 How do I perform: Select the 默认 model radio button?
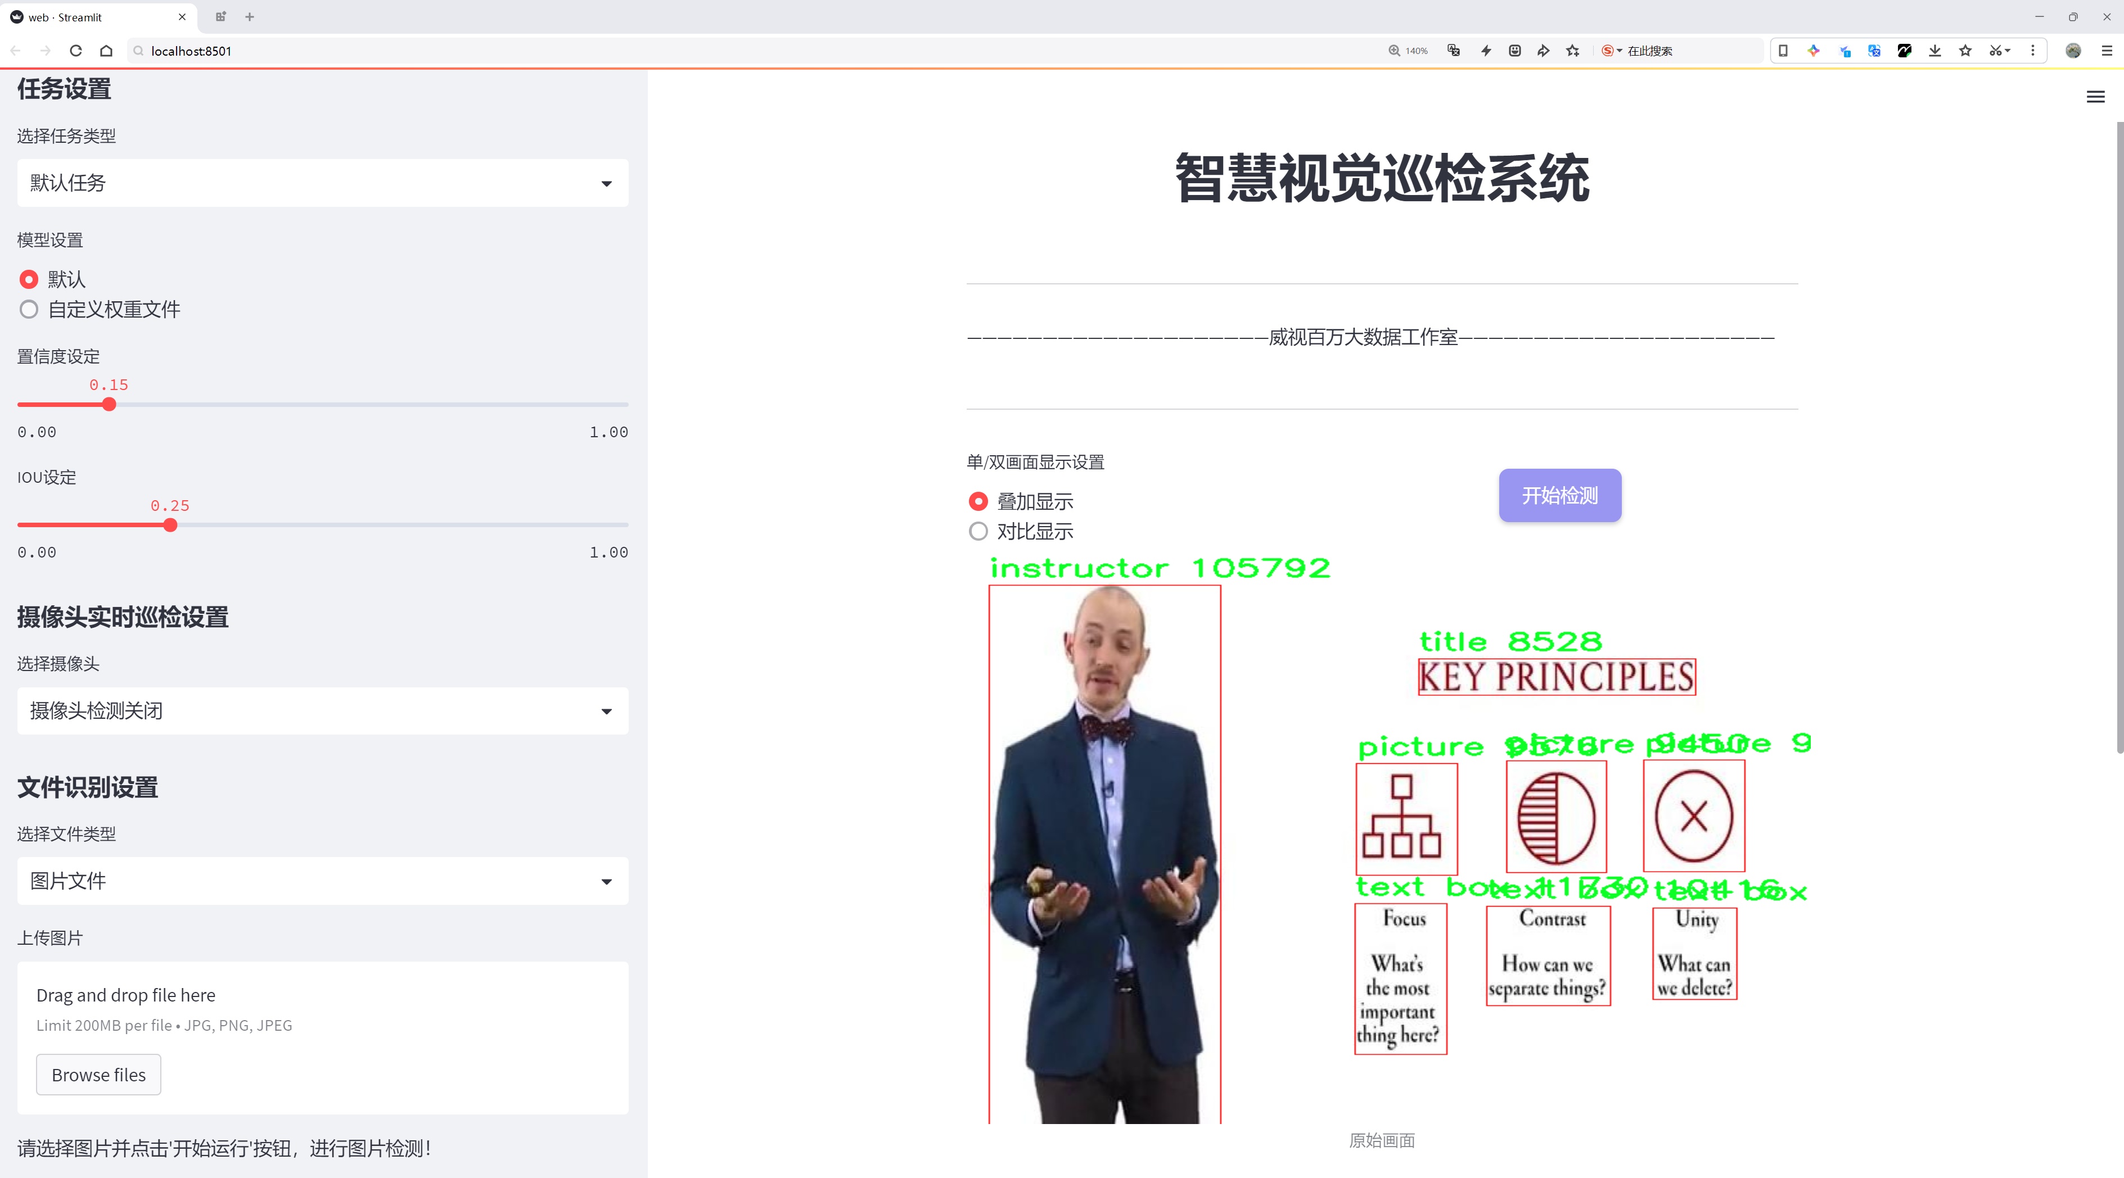point(29,279)
